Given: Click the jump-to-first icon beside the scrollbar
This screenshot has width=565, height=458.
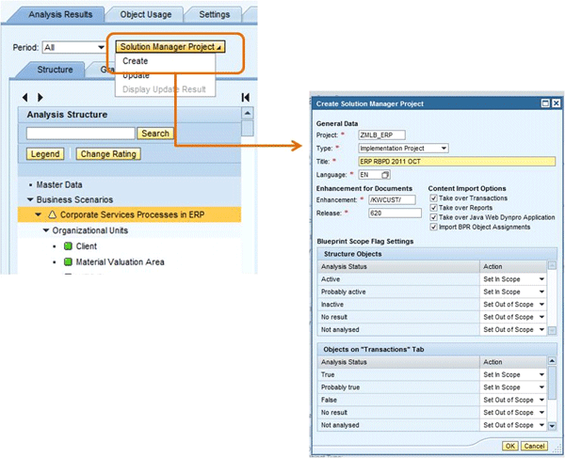Looking at the screenshot, I should pos(246,97).
